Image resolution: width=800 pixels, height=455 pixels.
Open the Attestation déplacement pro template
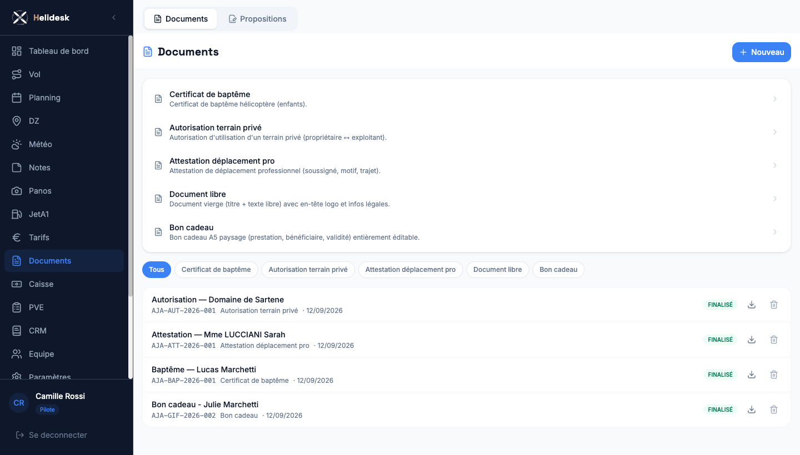(467, 165)
